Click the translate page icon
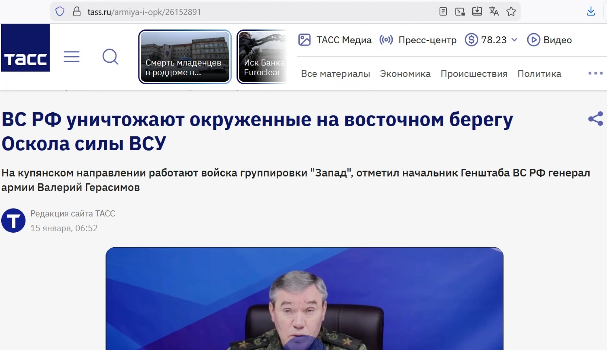 point(494,12)
